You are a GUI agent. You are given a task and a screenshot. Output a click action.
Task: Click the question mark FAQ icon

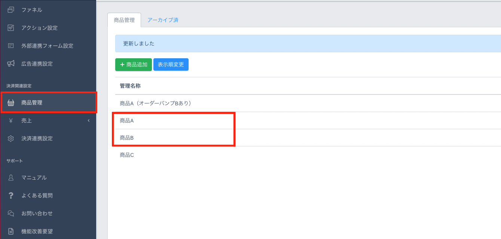pos(11,196)
